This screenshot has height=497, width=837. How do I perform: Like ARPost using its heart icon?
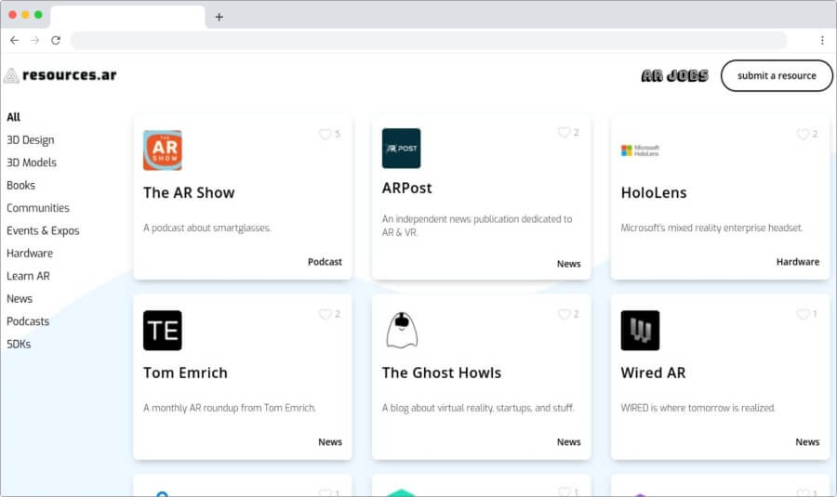click(x=564, y=132)
